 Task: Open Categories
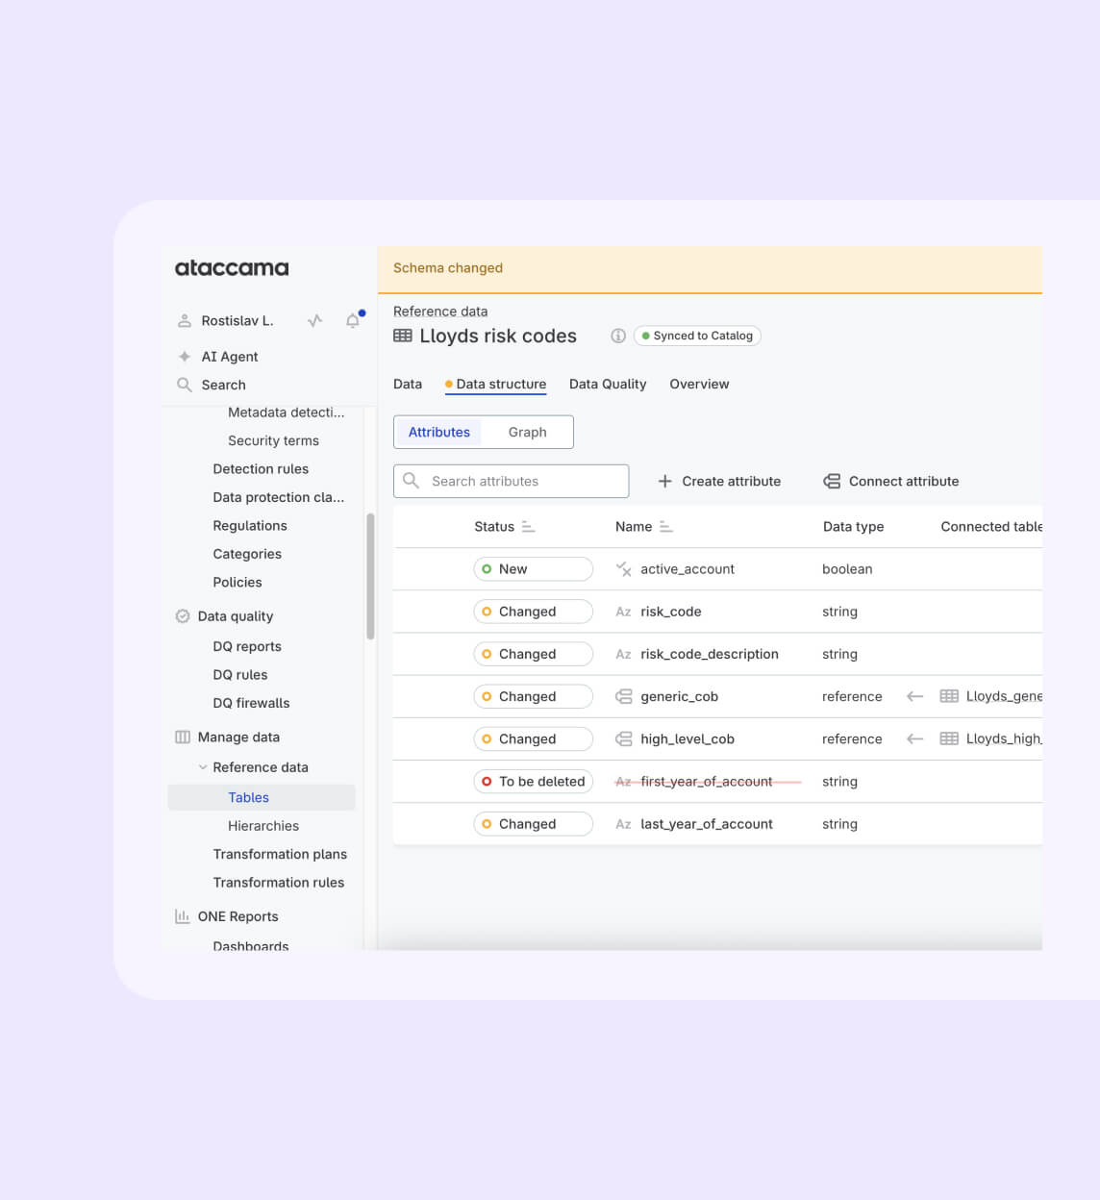point(247,554)
